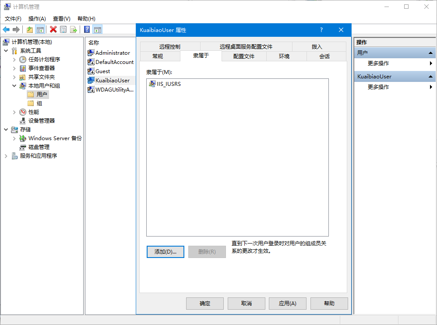
Task: Click the 取消 button
Action: [x=247, y=303]
